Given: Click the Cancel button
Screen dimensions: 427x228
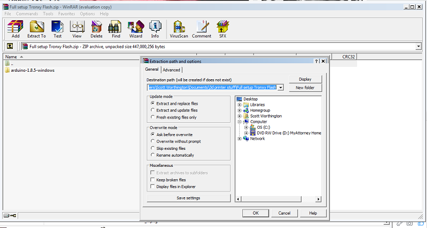Looking at the screenshot, I should click(284, 213).
